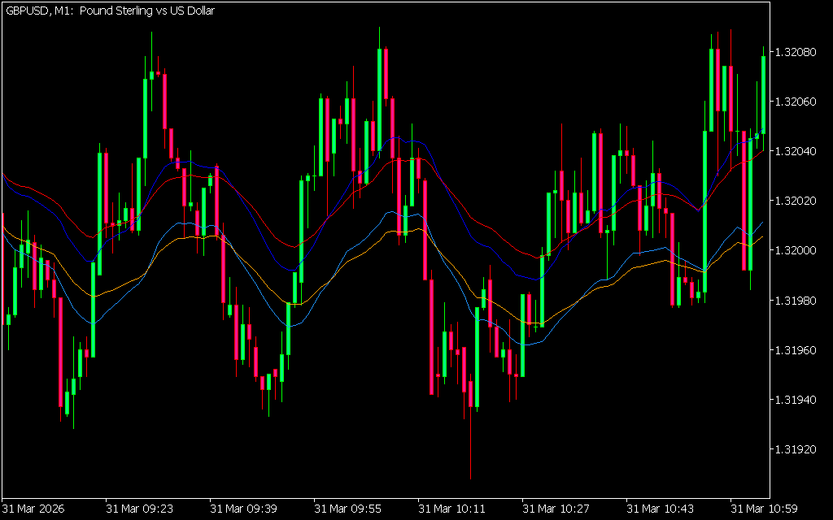Click the 31 Mar 10:43 time label
833x520 pixels.
click(x=660, y=509)
